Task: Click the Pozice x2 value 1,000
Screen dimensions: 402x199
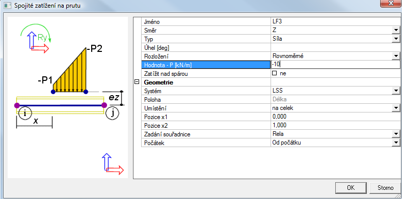Action: 279,125
